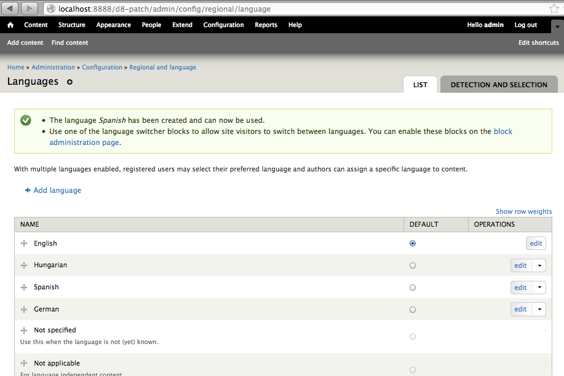Click the edit button for Hungarian
This screenshot has height=376, width=564.
(520, 265)
